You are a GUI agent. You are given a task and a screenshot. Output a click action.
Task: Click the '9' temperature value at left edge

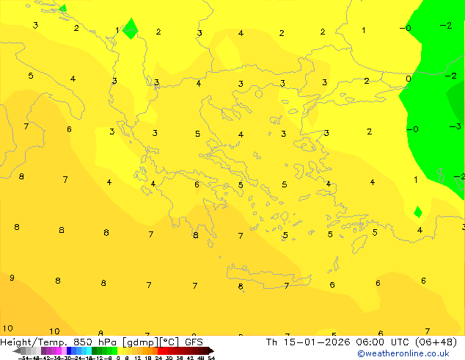pos(12,278)
